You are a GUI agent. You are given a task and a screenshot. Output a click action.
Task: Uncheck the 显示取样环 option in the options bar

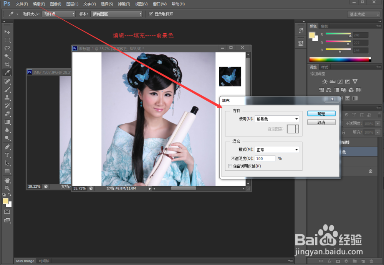pyautogui.click(x=151, y=14)
